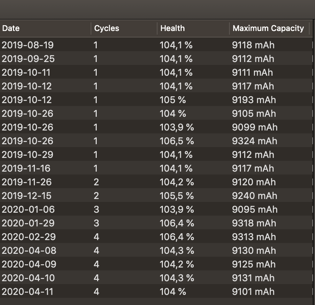Screen dimensions: 315x305
Task: Select the row with 9193 mAh capacity
Action: 156,99
